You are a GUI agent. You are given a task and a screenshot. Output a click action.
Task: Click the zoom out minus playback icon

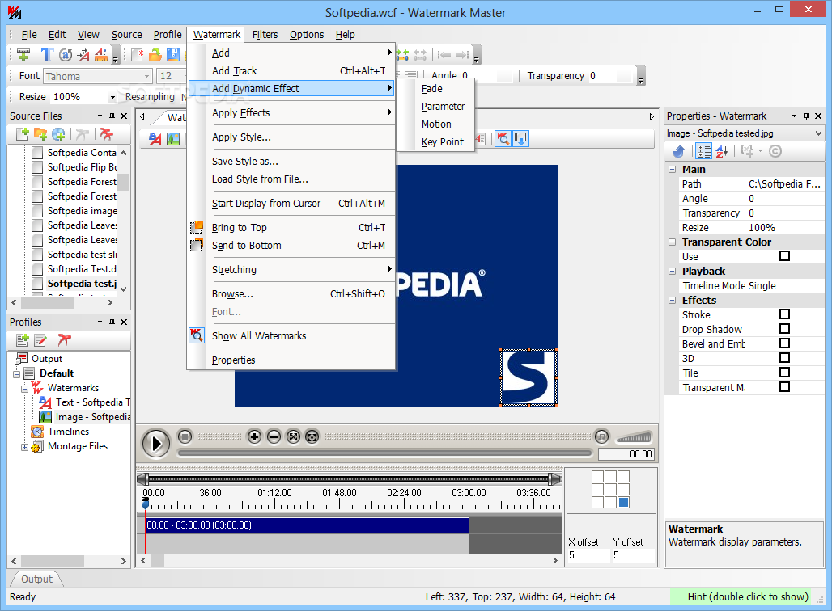pos(274,436)
